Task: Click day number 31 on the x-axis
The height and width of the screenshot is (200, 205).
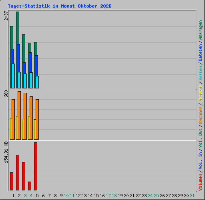Action: click(x=192, y=196)
